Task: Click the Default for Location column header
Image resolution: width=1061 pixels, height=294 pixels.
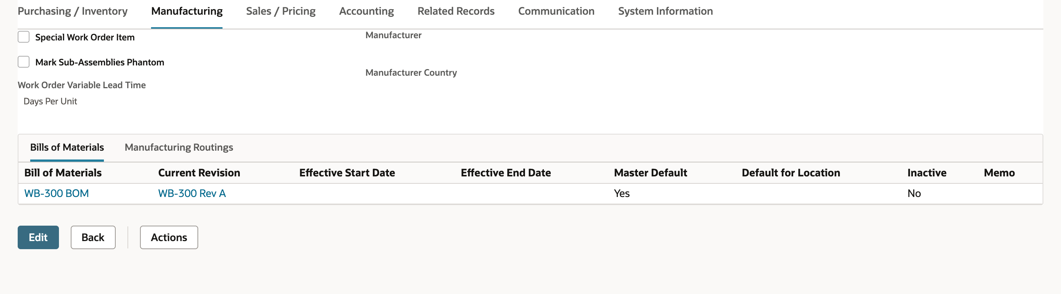Action: pos(791,173)
